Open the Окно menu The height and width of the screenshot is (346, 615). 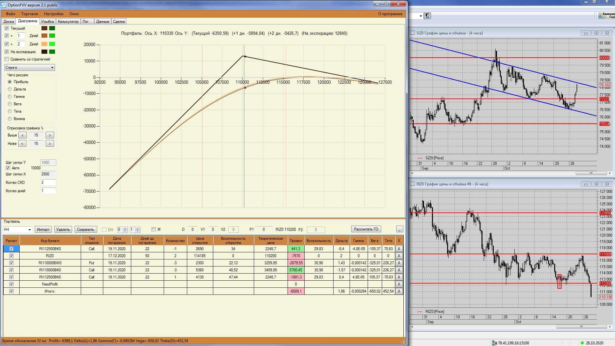[74, 14]
